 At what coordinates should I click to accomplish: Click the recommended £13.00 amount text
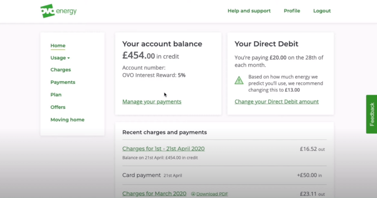click(x=292, y=90)
